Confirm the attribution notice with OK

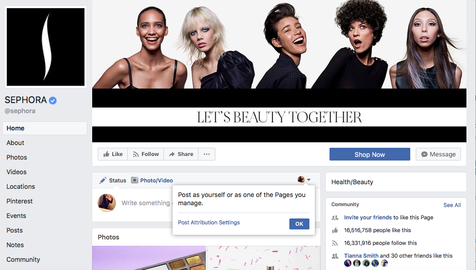[299, 223]
